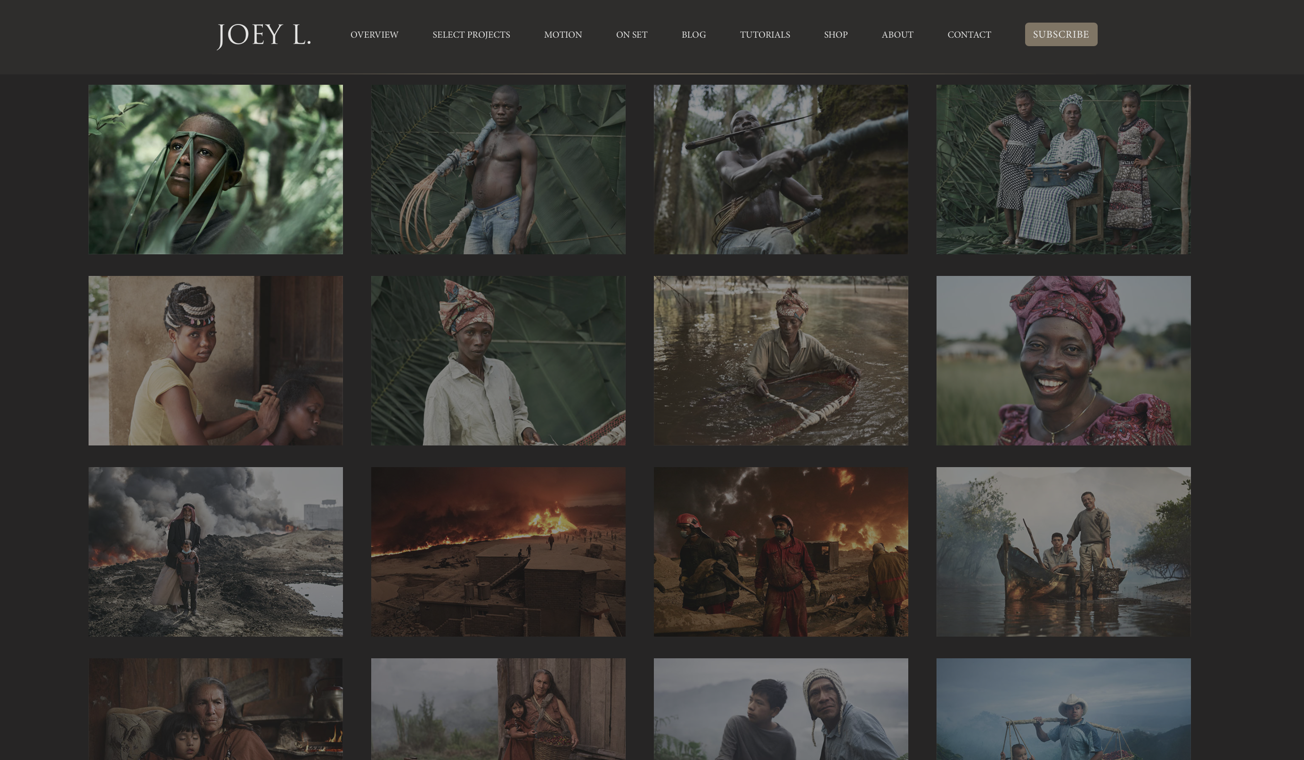View three women seated portrait
Viewport: 1304px width, 760px height.
click(1063, 169)
